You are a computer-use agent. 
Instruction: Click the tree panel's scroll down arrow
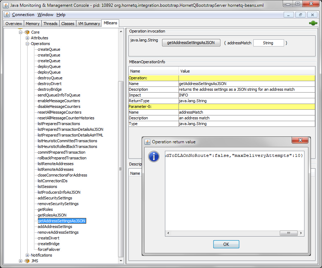click(x=121, y=261)
